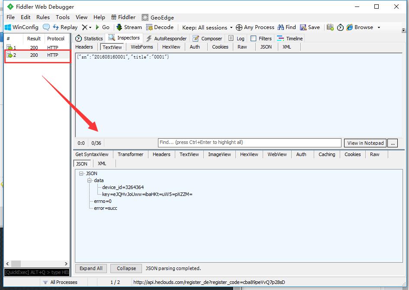Select error=succ tree item
Image resolution: width=409 pixels, height=290 pixels.
106,208
